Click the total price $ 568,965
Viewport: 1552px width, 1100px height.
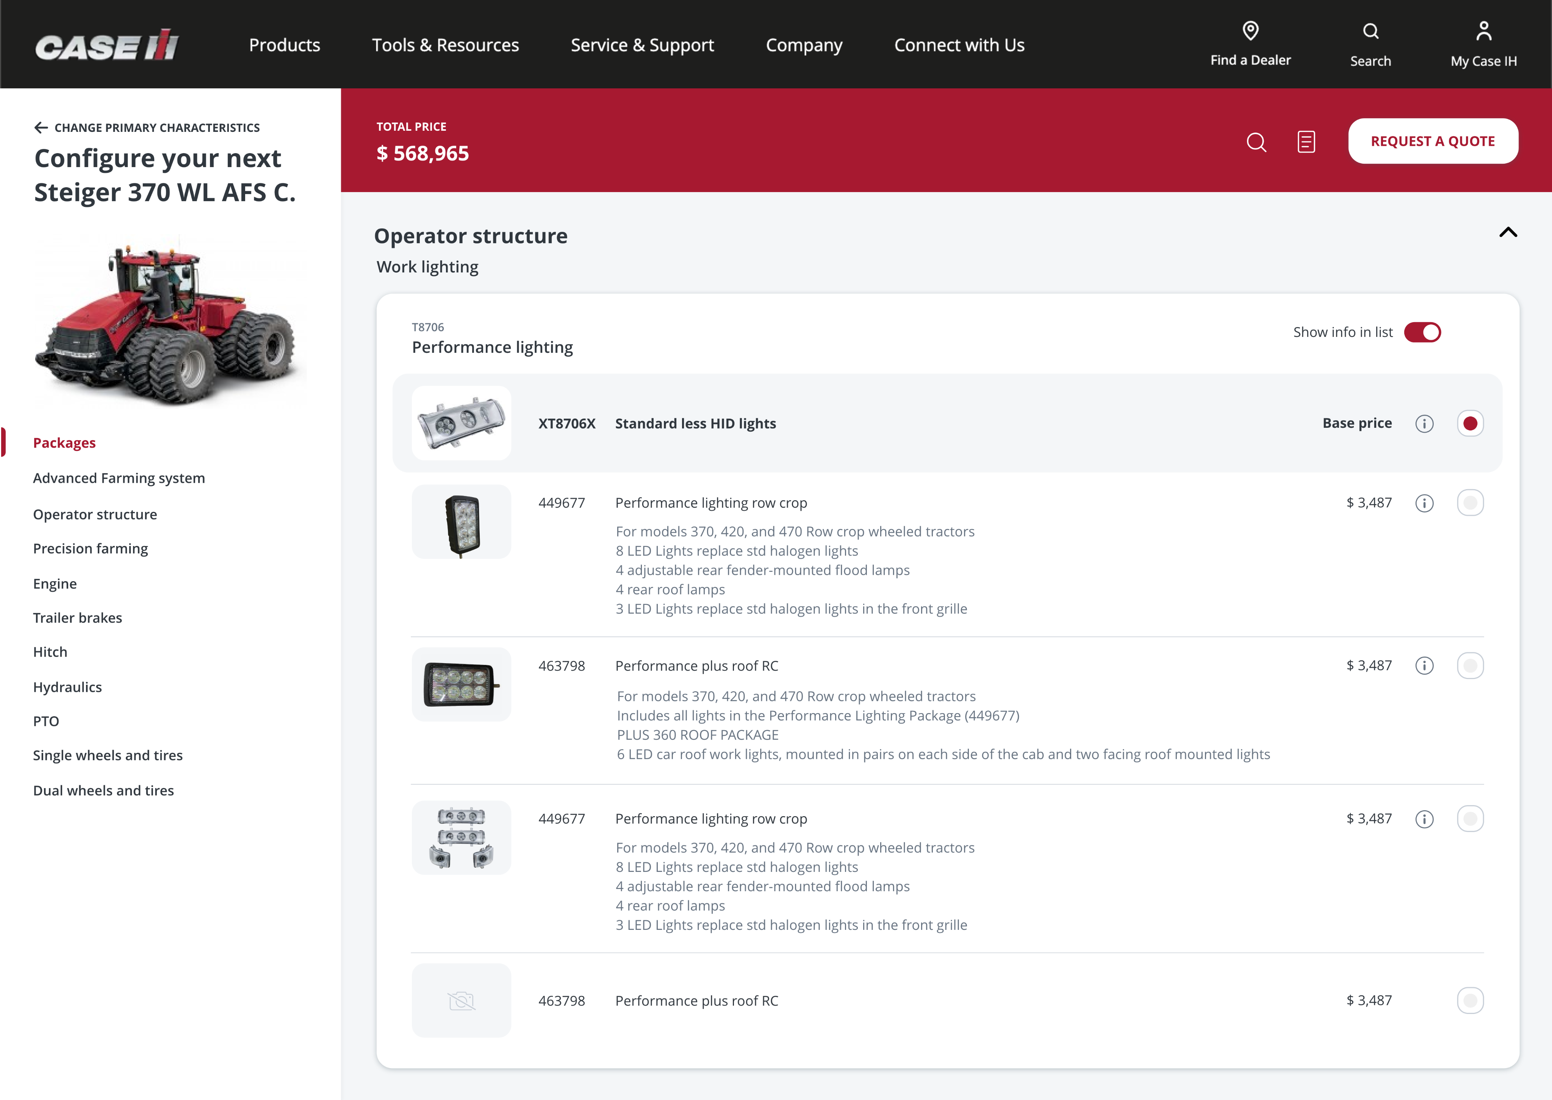click(422, 154)
